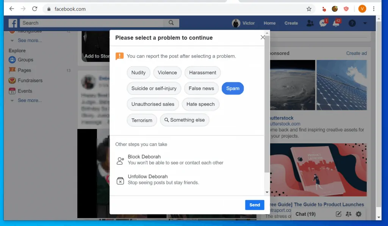Open Messenger messages from the top bar
The image size is (388, 226).
point(323,23)
